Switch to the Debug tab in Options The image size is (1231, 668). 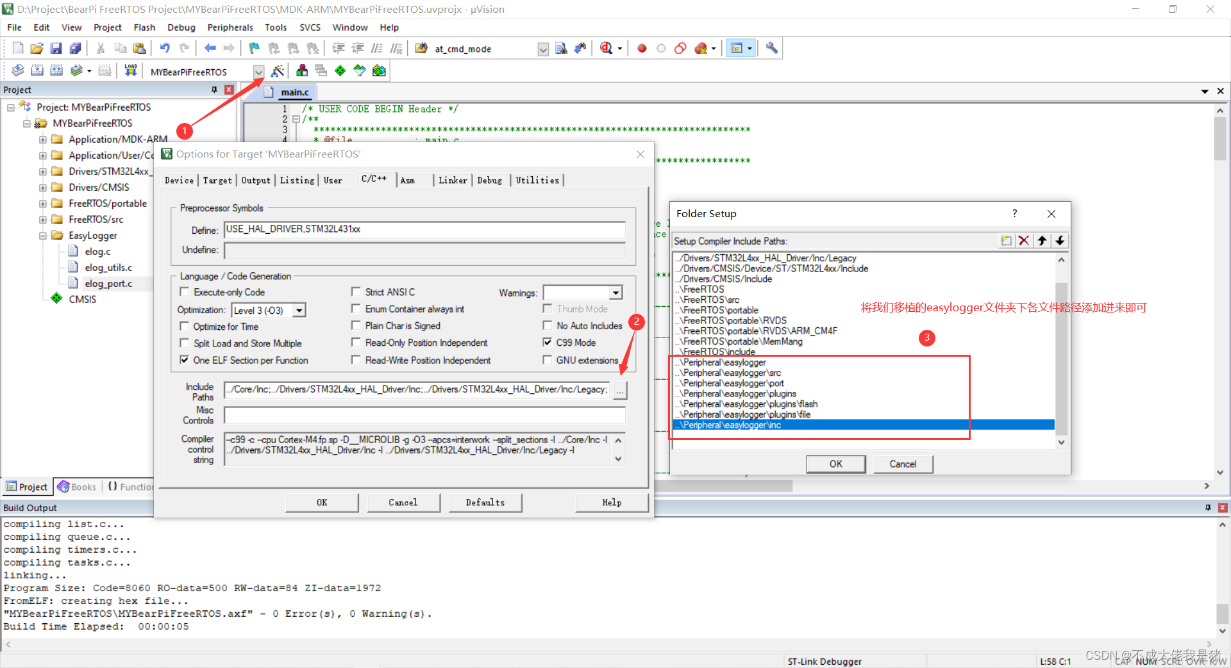click(490, 181)
